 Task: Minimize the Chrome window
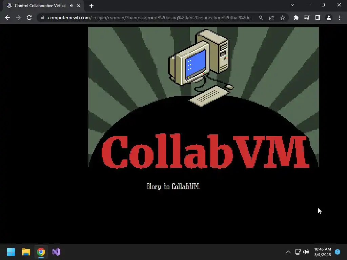point(308,5)
